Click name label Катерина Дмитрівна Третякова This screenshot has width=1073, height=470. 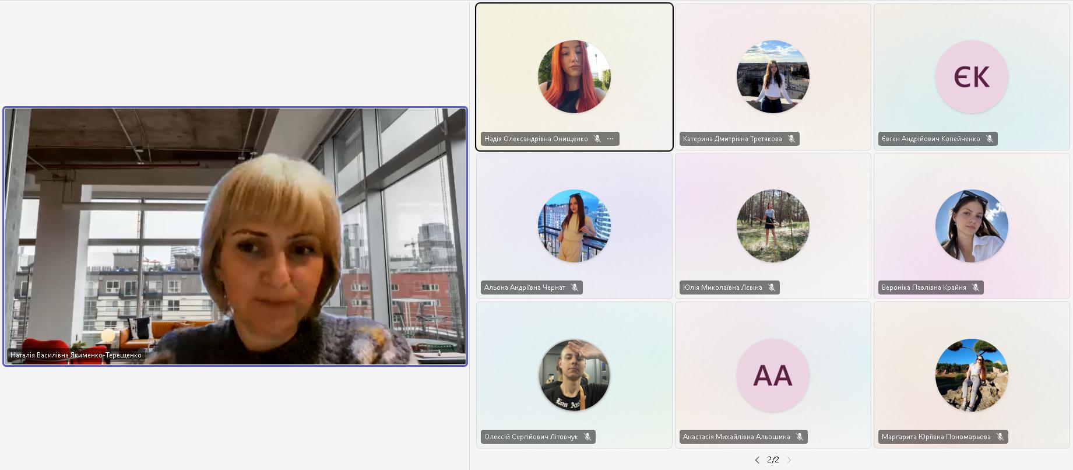[733, 139]
